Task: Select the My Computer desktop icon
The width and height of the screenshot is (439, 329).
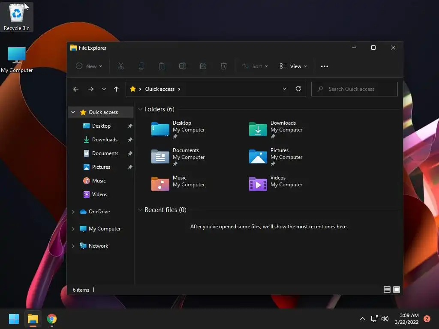Action: 17,60
